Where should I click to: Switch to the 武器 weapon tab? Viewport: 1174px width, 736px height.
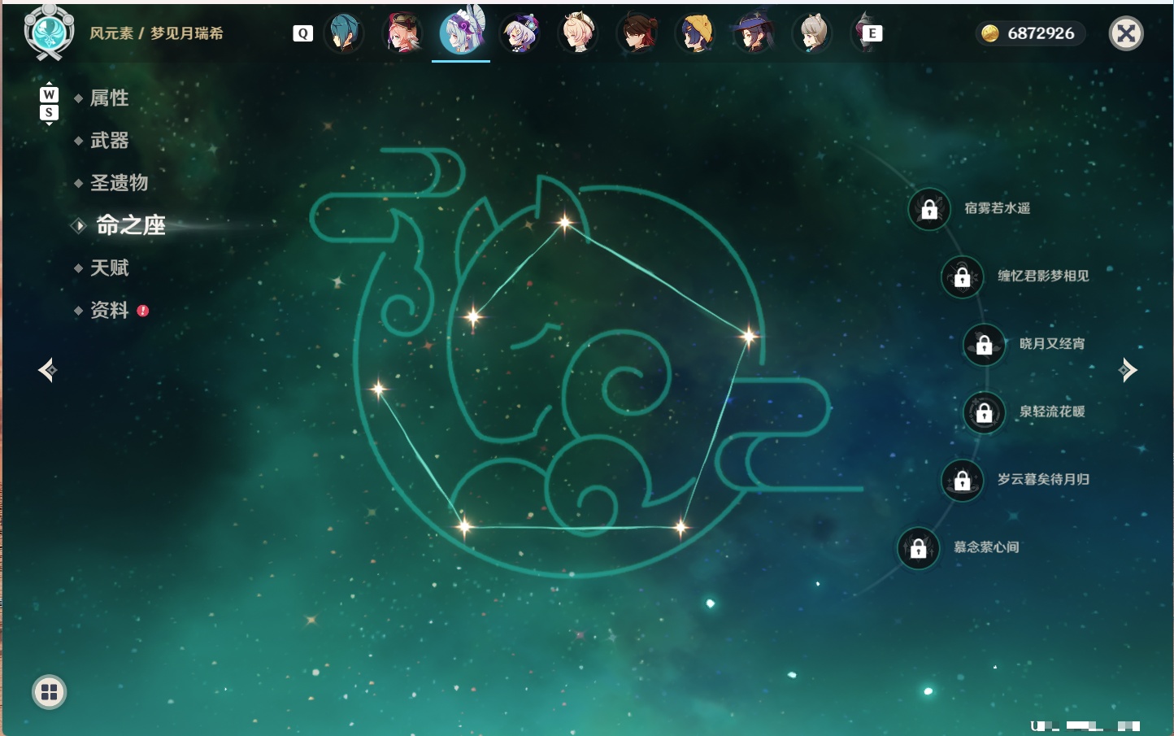point(109,141)
